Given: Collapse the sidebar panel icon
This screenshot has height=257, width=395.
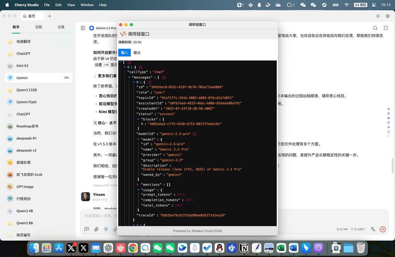Looking at the screenshot, I should pyautogui.click(x=83, y=28).
